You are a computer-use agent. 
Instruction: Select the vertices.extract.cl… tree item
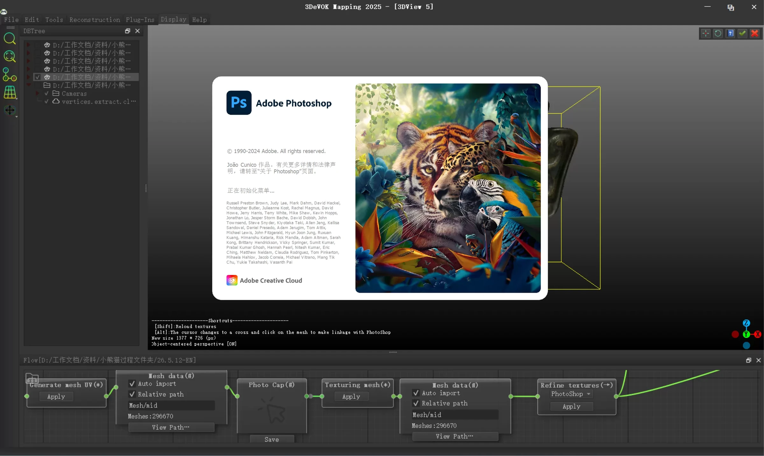[x=99, y=102]
